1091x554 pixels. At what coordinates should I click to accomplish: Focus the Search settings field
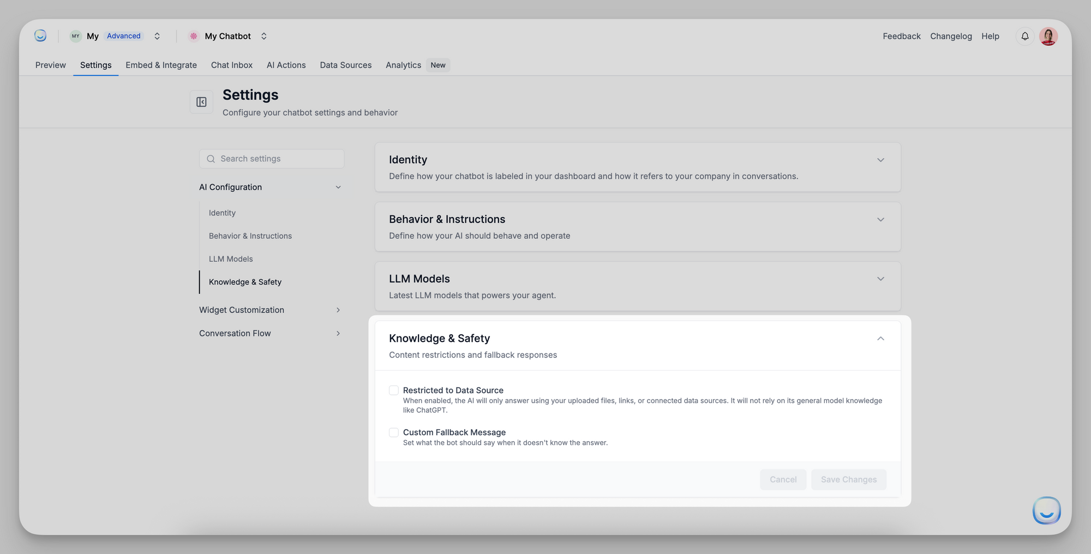coord(272,159)
